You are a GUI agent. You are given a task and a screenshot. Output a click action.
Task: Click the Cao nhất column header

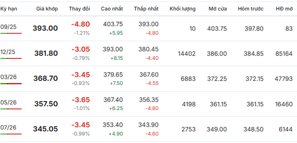point(112,9)
